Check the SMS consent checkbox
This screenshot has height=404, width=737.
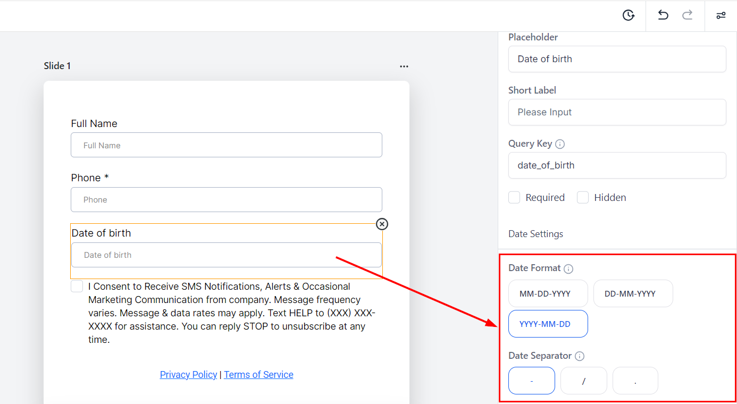[77, 287]
